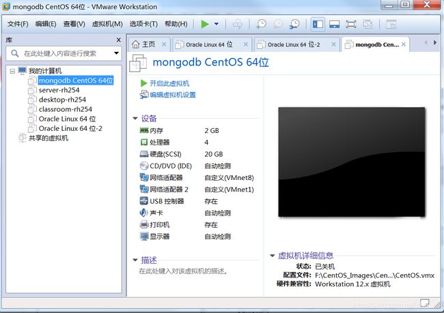Click the console view icon in toolbar
Screen dimensions: 444x313
click(391, 24)
